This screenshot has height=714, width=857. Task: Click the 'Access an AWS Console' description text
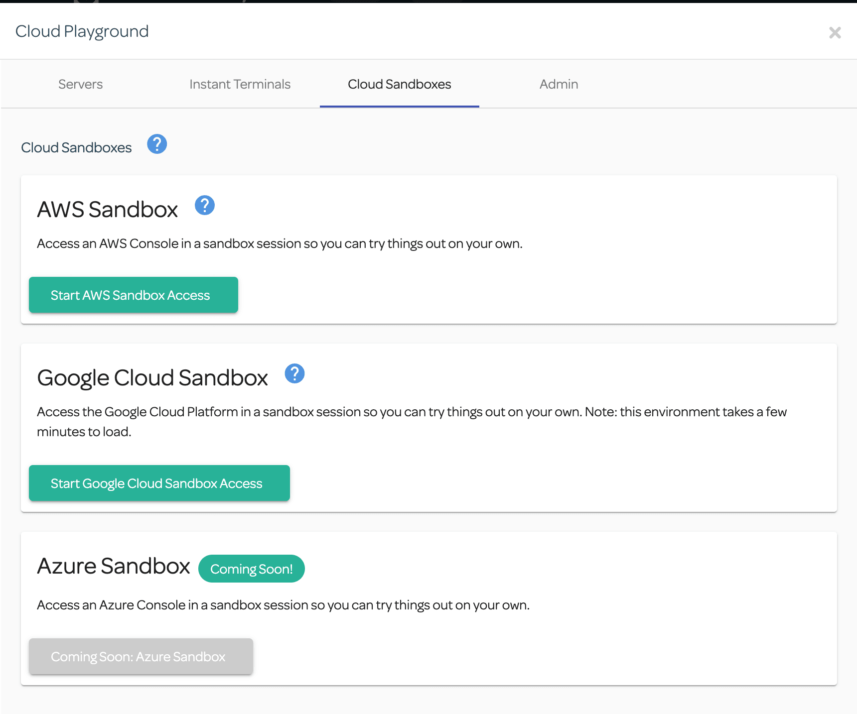coord(280,243)
